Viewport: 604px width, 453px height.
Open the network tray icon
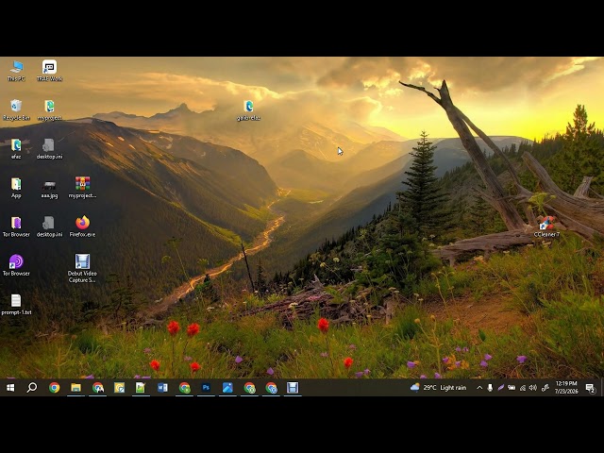523,388
